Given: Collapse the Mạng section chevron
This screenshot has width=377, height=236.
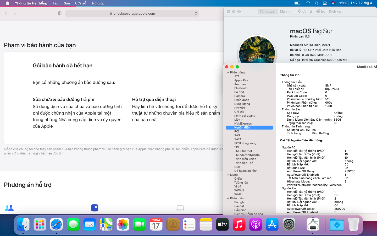Looking at the screenshot, I should pos(228,175).
